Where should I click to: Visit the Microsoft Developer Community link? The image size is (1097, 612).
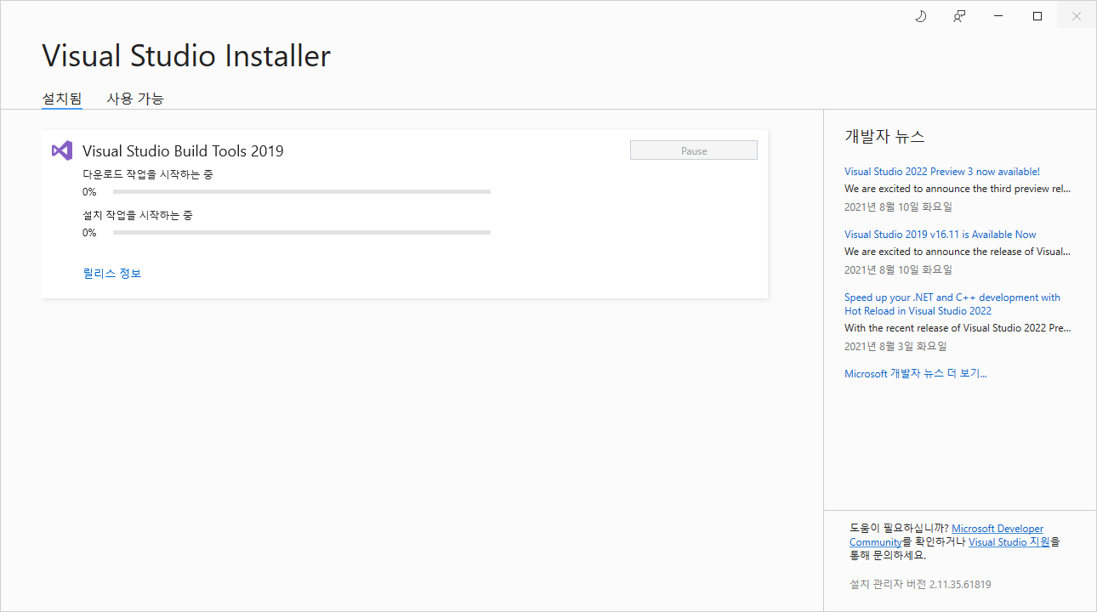click(946, 535)
